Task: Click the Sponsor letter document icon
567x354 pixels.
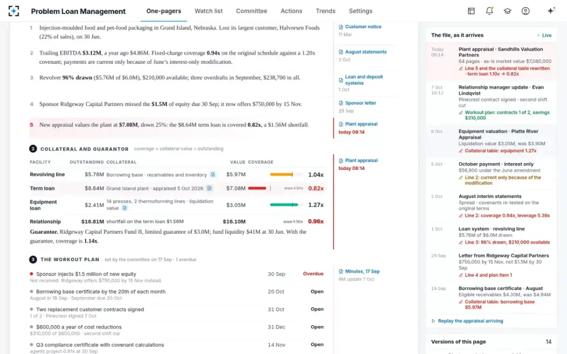Action: [x=341, y=103]
